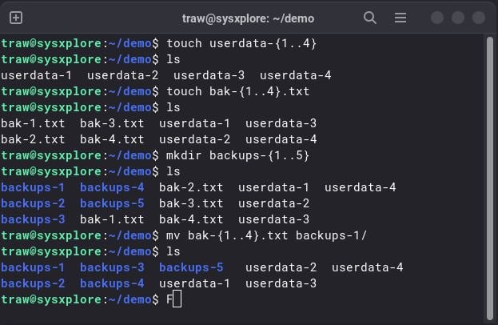Click userdata-3 in the final ls listing
The width and height of the screenshot is (498, 325).
pyautogui.click(x=281, y=283)
